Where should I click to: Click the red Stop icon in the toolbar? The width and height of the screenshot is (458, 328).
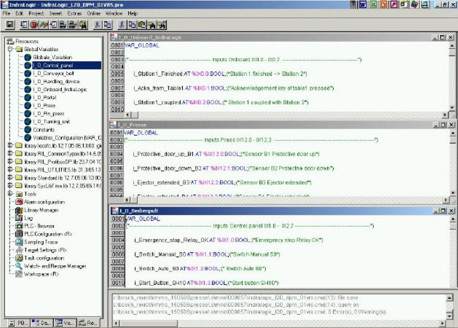coord(34,25)
